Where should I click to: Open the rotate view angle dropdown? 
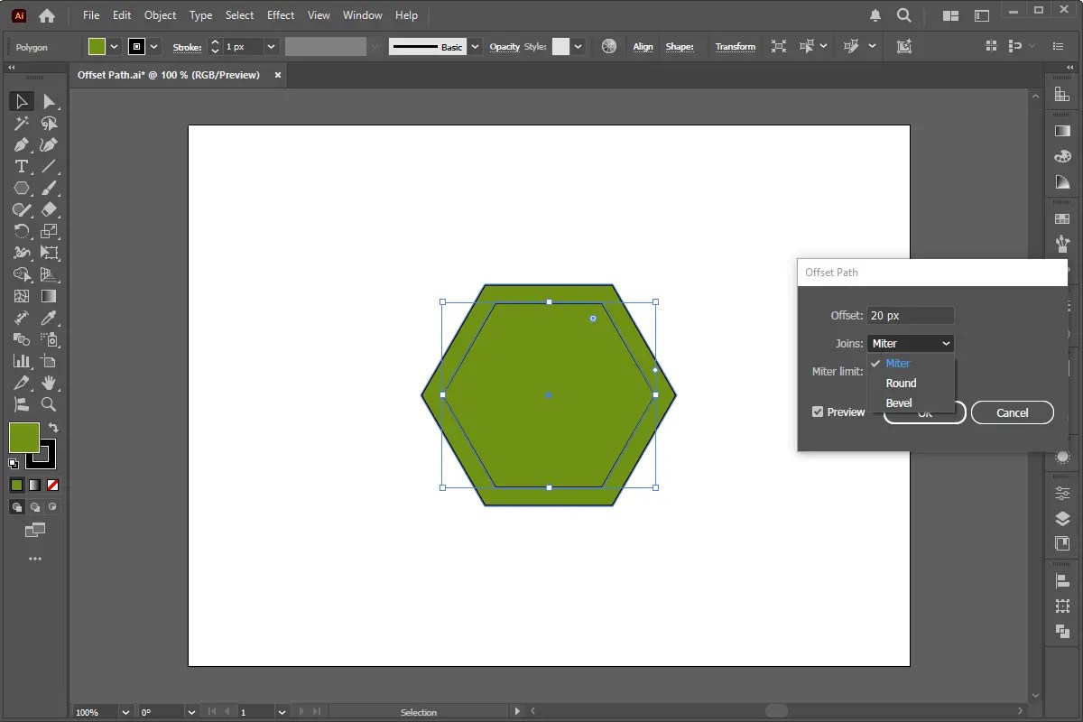click(191, 712)
